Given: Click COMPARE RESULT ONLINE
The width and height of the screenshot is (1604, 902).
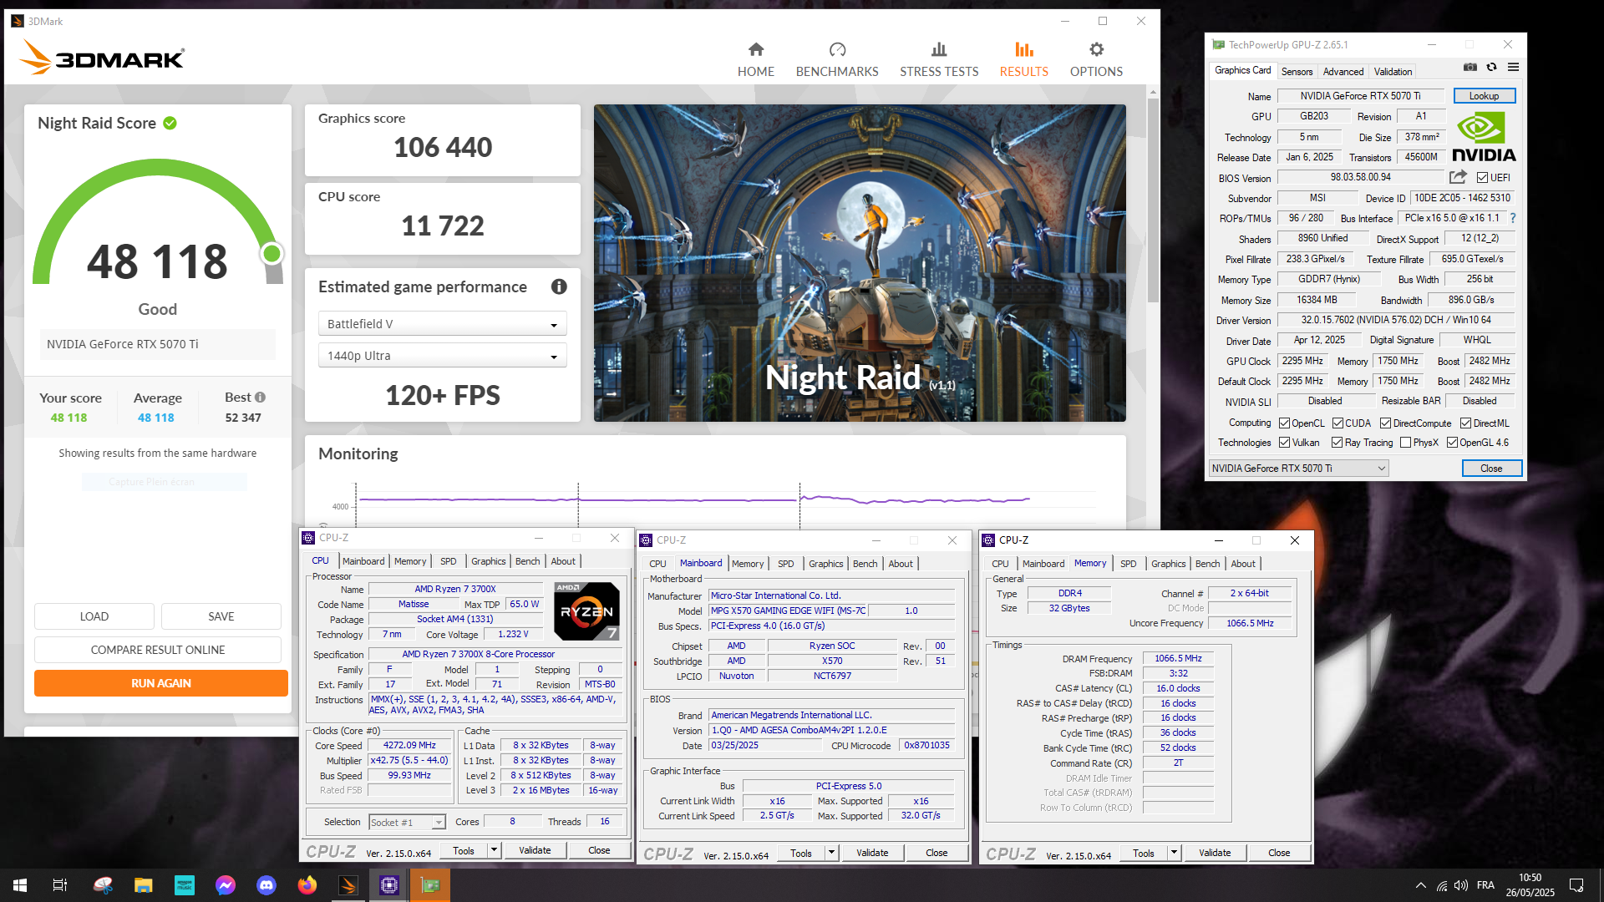Looking at the screenshot, I should pyautogui.click(x=157, y=650).
